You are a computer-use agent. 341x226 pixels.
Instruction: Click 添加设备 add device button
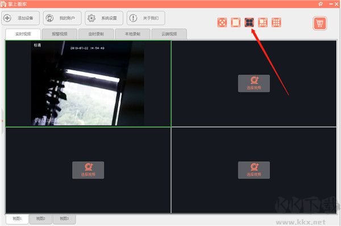(20, 18)
